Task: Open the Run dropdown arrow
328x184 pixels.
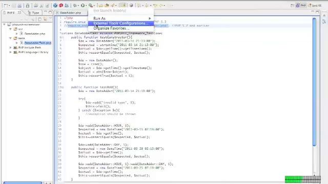Action: coord(86,6)
